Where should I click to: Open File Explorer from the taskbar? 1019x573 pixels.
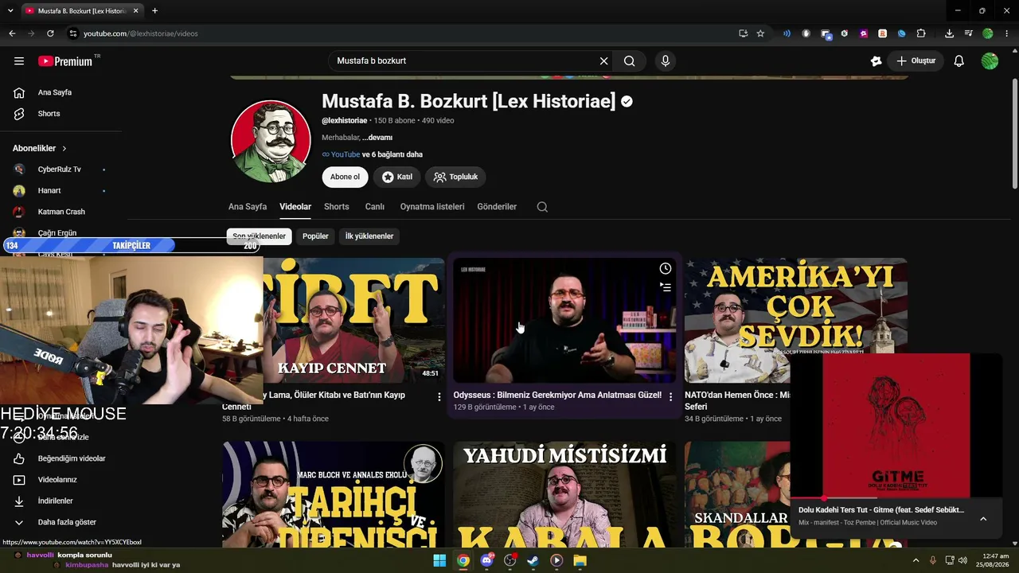click(x=580, y=560)
